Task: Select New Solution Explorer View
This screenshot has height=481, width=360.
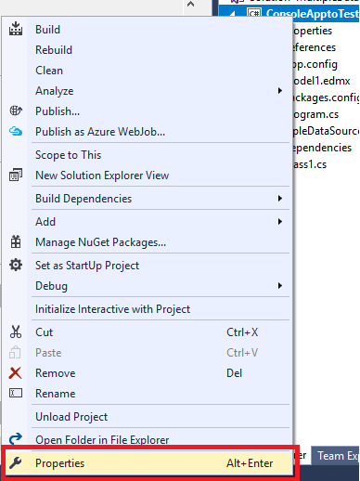Action: coord(147,175)
